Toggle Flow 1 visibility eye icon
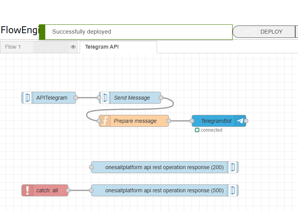This screenshot has height=212, width=301. point(73,47)
